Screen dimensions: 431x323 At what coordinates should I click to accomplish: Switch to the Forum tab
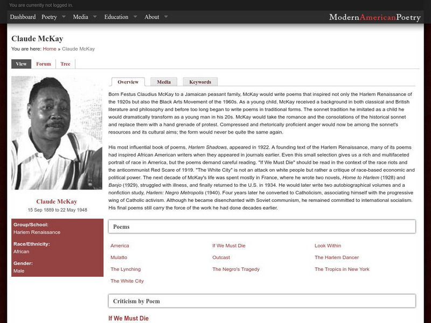44,64
